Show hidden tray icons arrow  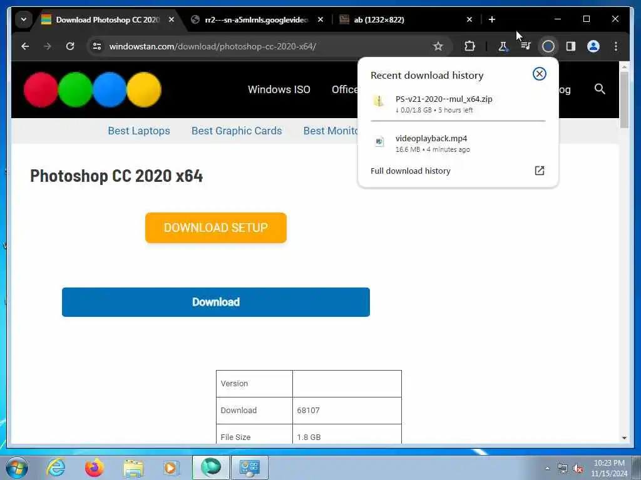pyautogui.click(x=547, y=468)
